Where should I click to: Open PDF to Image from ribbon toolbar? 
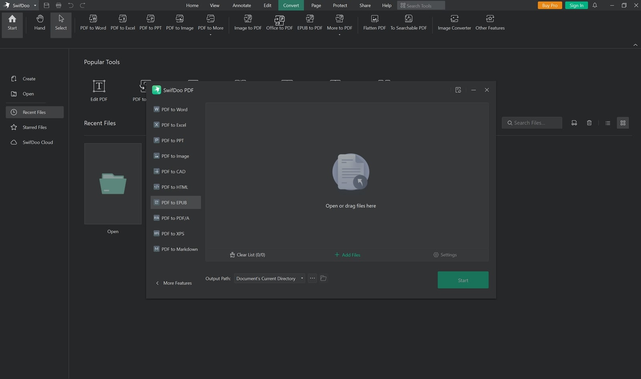click(180, 23)
